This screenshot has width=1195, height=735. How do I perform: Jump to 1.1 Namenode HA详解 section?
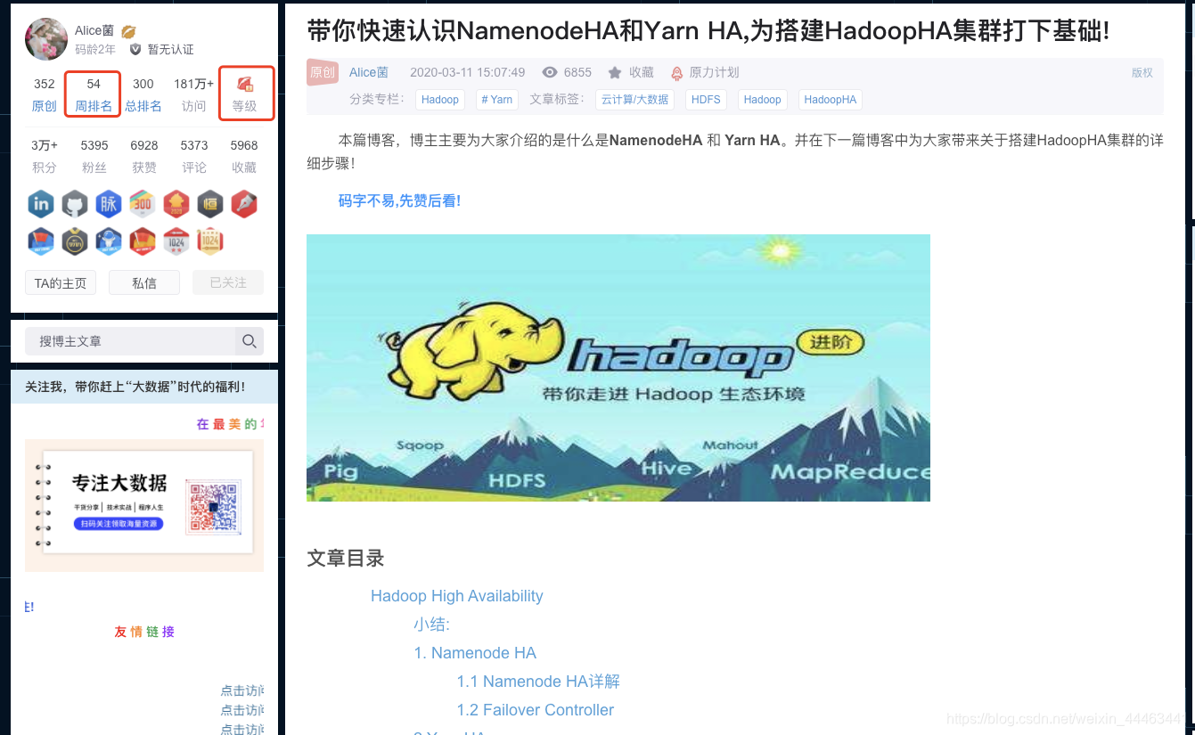click(x=538, y=682)
